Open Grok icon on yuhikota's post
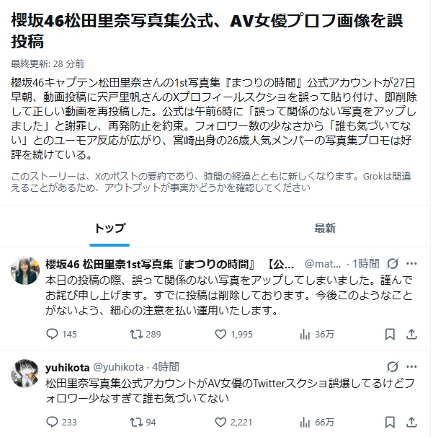This screenshot has height=437, width=433. 393,367
